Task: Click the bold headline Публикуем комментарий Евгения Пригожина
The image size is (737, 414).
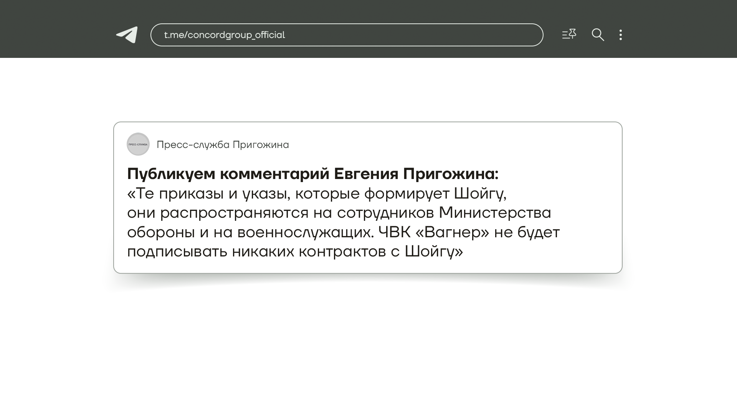Action: click(312, 174)
